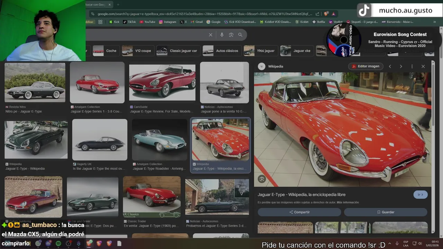
Task: Click the Lens icon on the red Jaguar image
Action: (262, 179)
